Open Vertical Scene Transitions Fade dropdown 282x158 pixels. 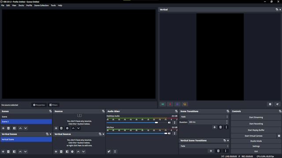pos(204,146)
